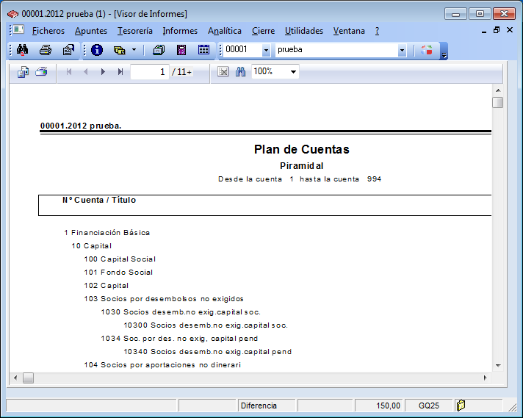Image resolution: width=523 pixels, height=418 pixels.
Task: Click the binoculars search icon in main toolbar
Action: click(22, 50)
